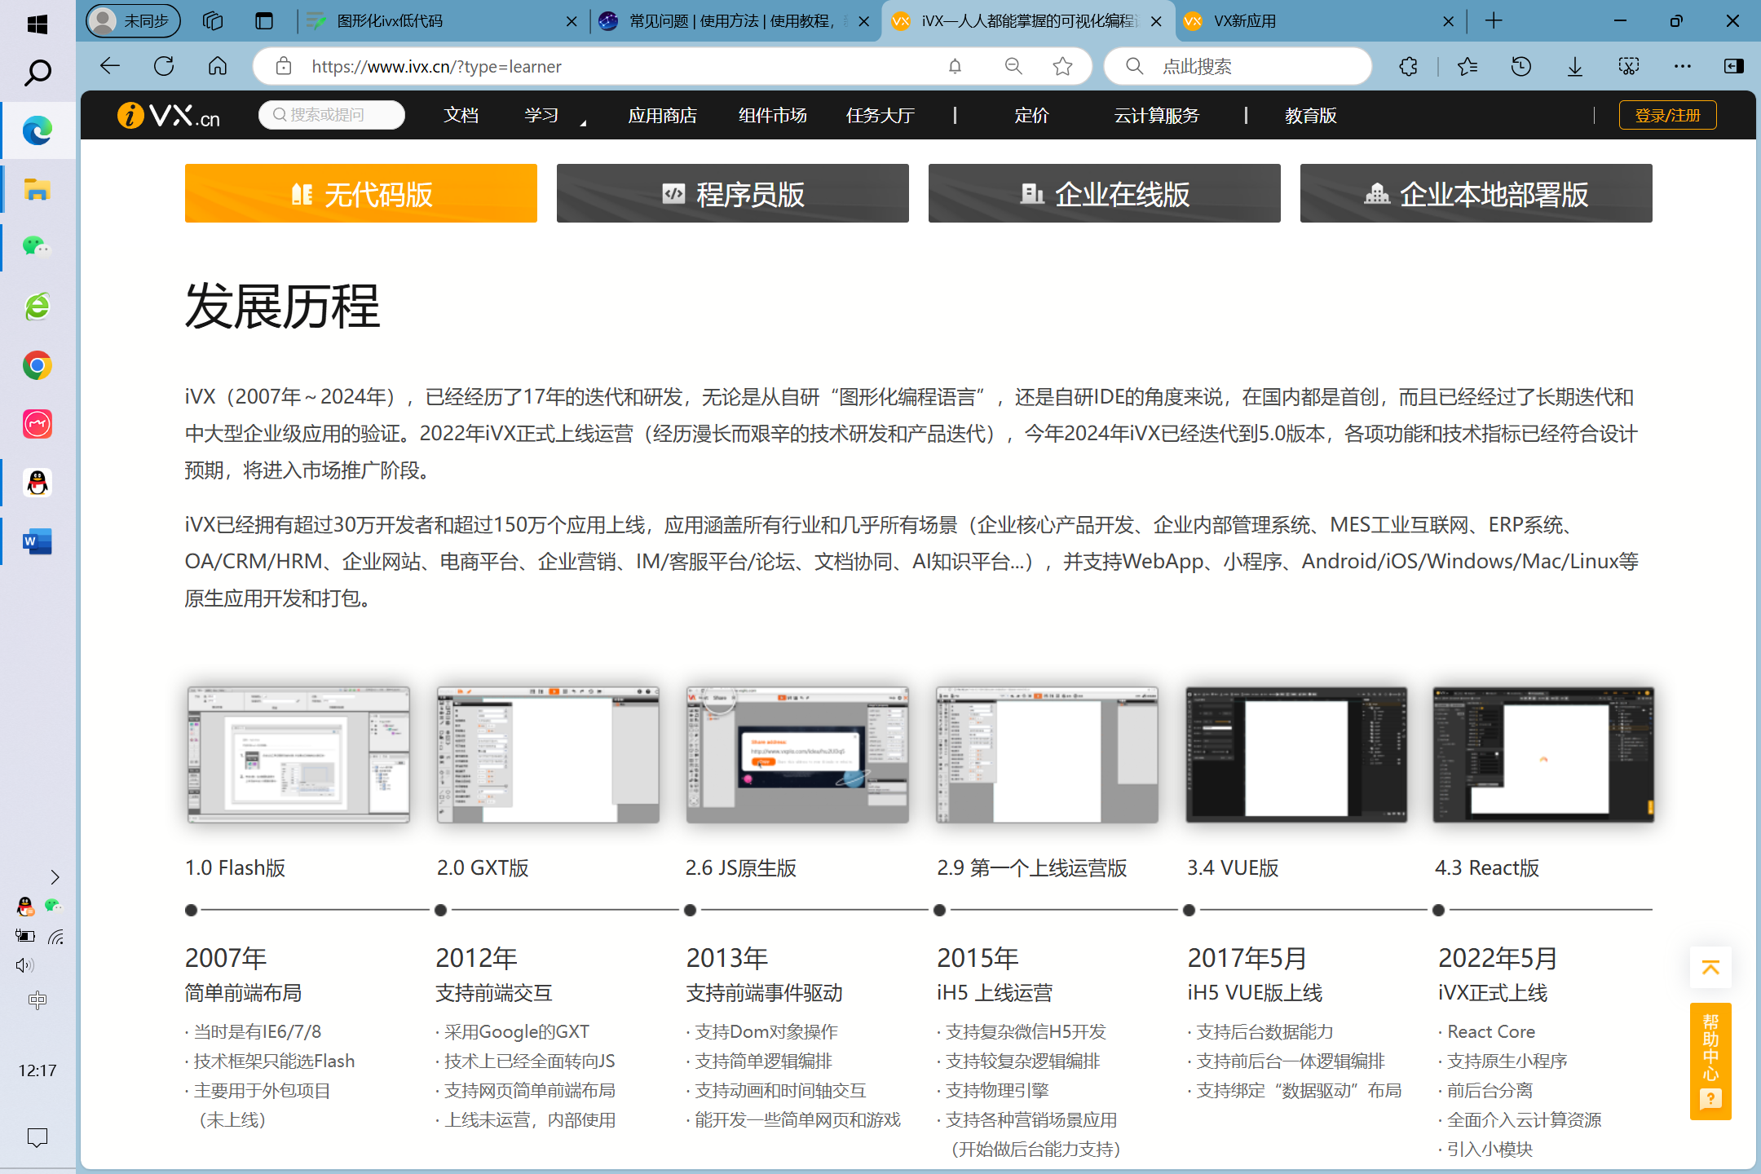Click the web capture screenshot icon
The image size is (1761, 1174).
tap(1629, 66)
